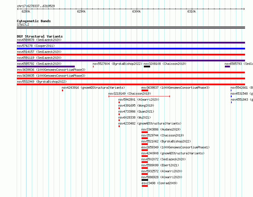Image resolution: width=253 pixels, height=197 pixels.
Task: Click the nsv6591119 (Sedlazeck2020) label
Action: click(39, 58)
